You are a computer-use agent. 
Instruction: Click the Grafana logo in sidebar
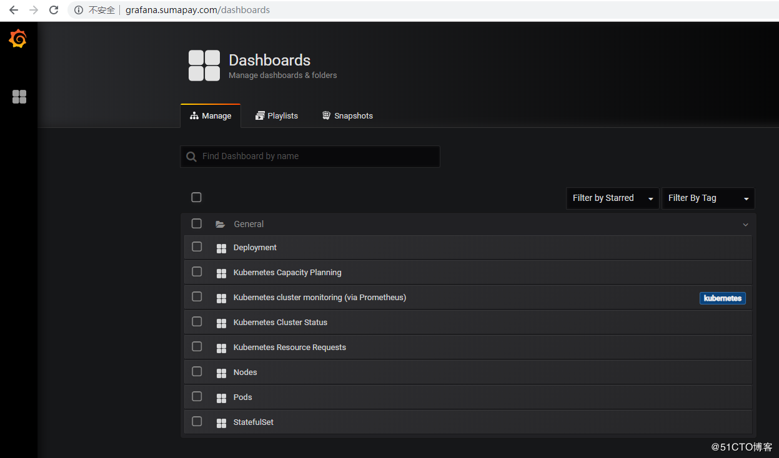pyautogui.click(x=18, y=39)
